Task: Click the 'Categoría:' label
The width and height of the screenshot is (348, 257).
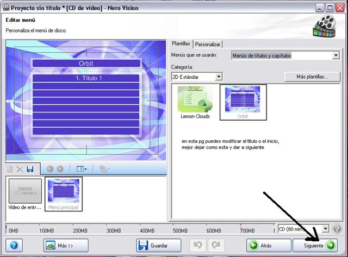Action: coord(182,67)
